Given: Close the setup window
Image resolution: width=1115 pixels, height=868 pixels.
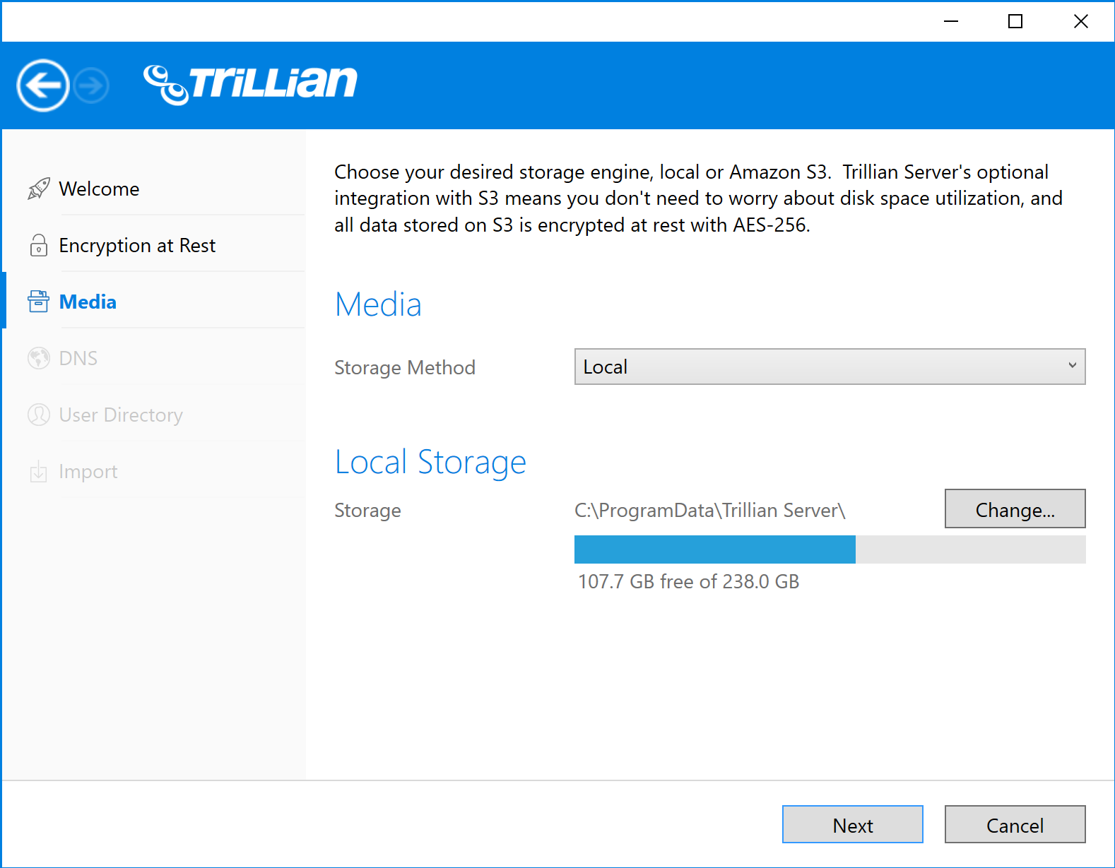Looking at the screenshot, I should tap(1080, 21).
